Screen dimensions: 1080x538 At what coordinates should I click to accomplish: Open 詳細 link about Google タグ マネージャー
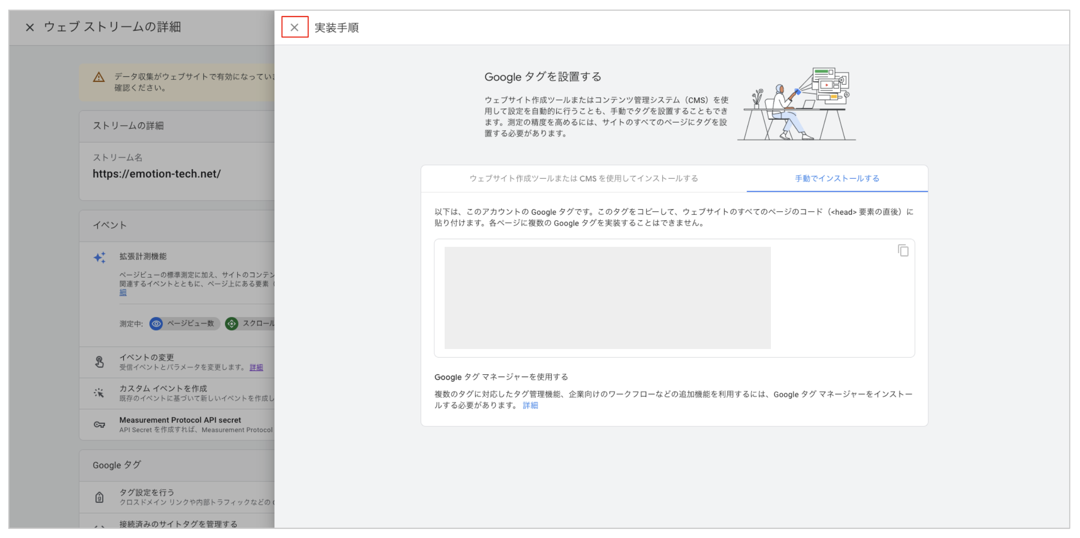530,406
